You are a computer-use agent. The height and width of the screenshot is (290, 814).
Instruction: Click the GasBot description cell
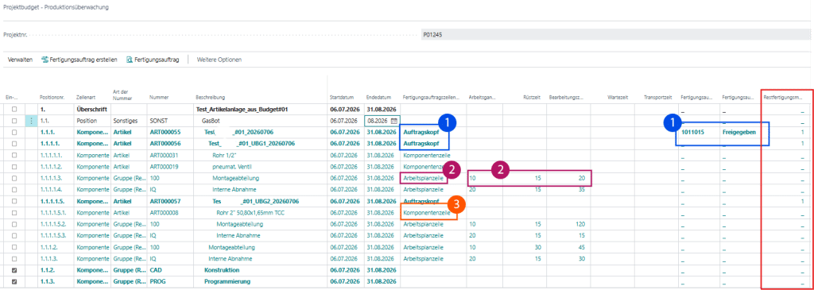[x=211, y=120]
